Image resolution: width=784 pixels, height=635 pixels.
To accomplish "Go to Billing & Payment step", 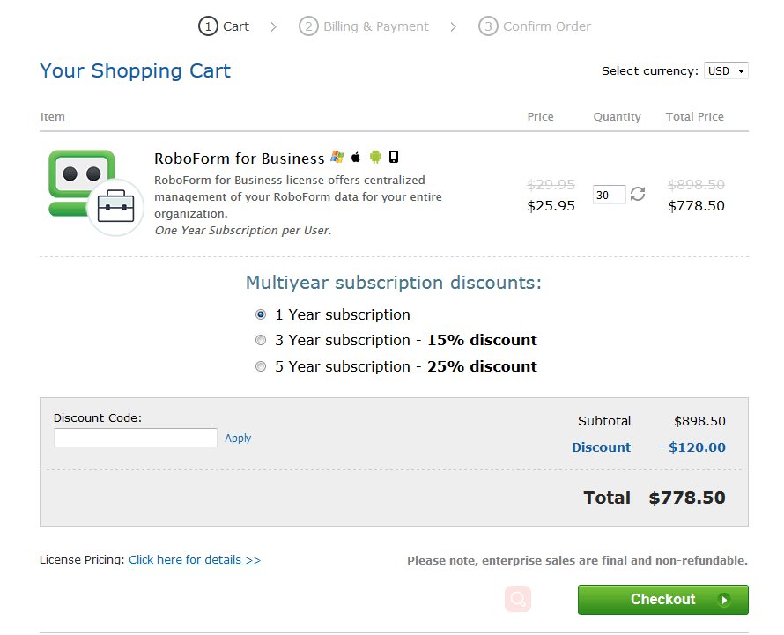I will 375,26.
